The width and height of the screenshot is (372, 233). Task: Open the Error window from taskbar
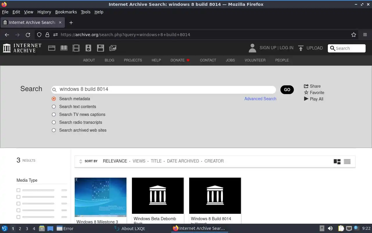point(65,229)
